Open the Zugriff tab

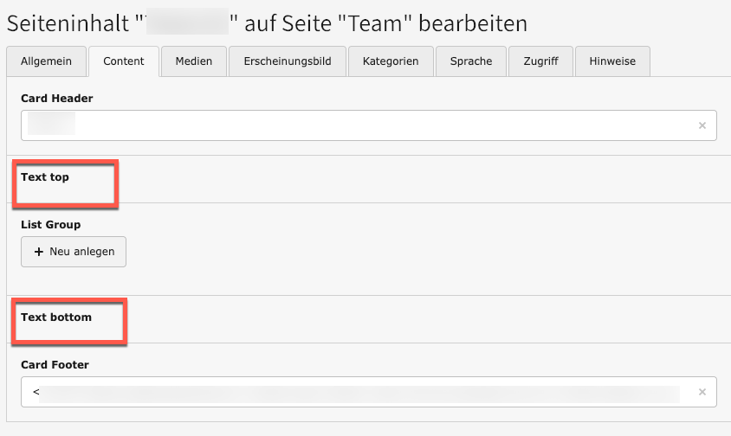(x=540, y=61)
